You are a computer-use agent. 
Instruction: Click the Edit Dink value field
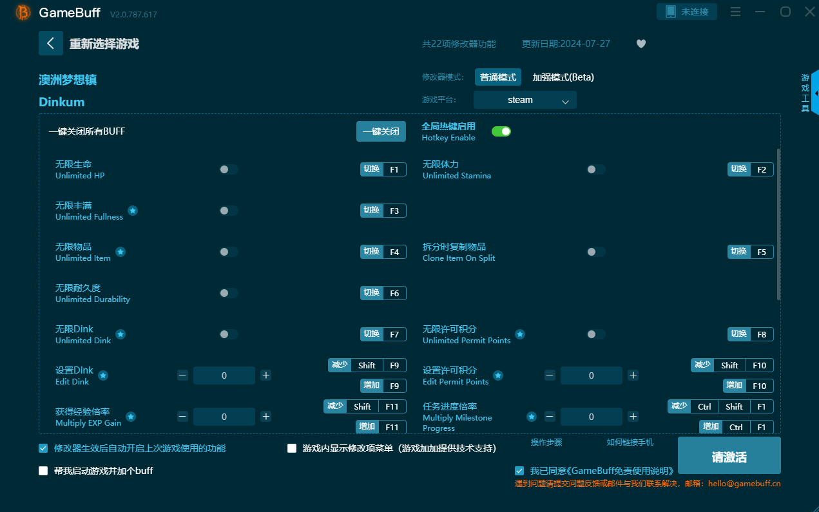tap(224, 375)
